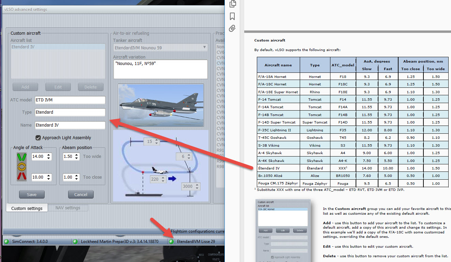Click the BR1050 ATC model cell
The width and height of the screenshot is (451, 262).
point(342,176)
